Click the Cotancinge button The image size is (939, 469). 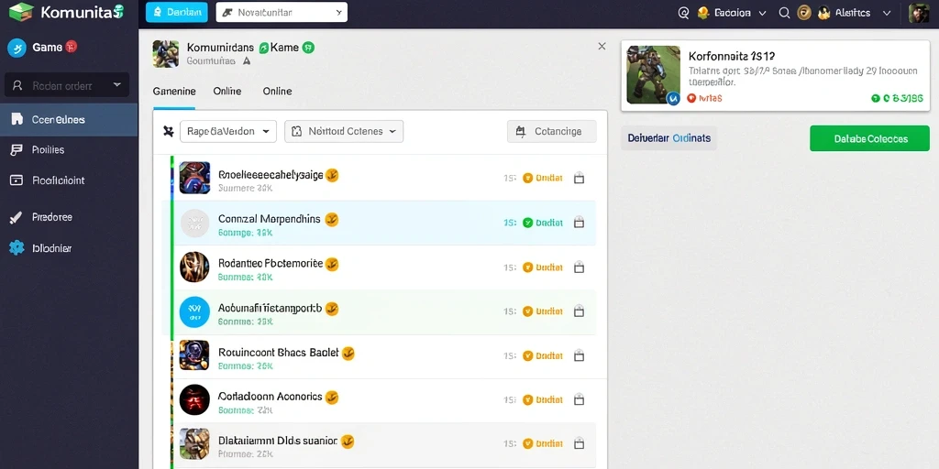tap(551, 131)
